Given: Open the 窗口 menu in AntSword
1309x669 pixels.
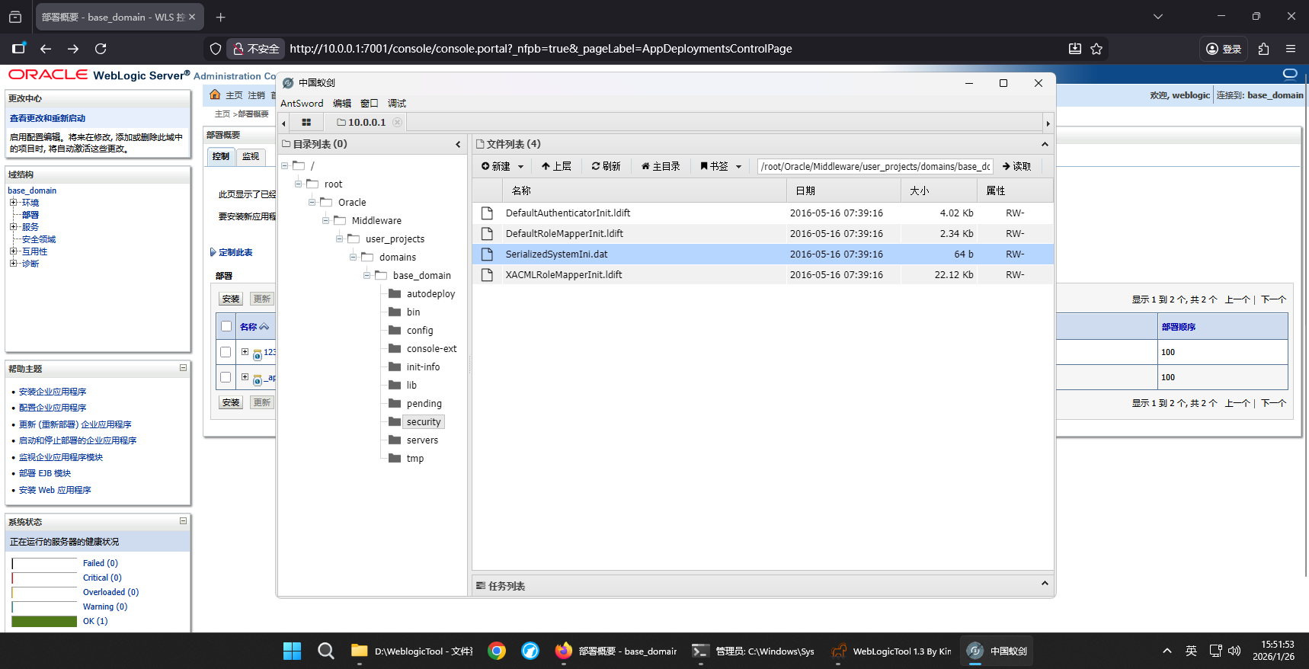Looking at the screenshot, I should pos(370,104).
